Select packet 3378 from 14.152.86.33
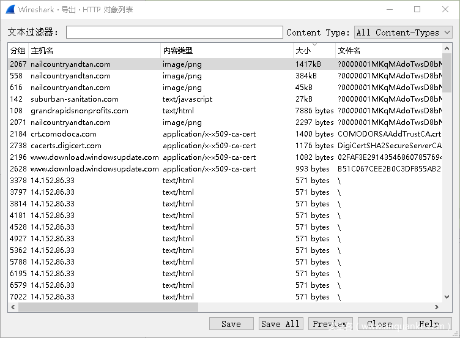Viewport: 460px width, 338px height. [122, 181]
